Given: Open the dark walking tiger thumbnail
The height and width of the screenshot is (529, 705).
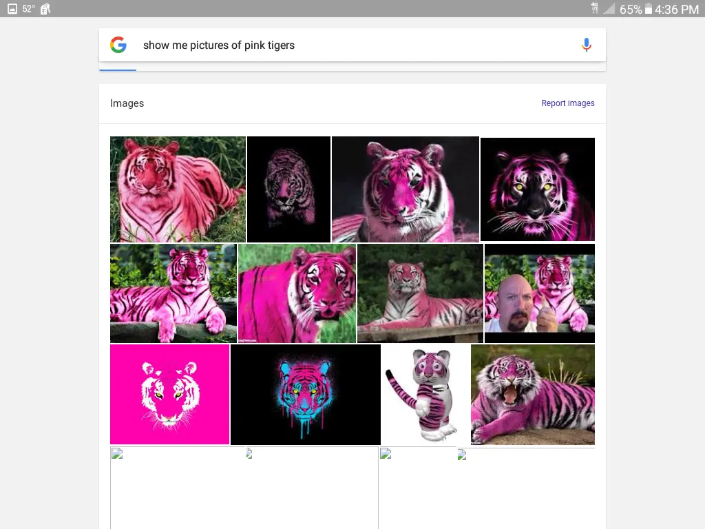Looking at the screenshot, I should tap(288, 189).
